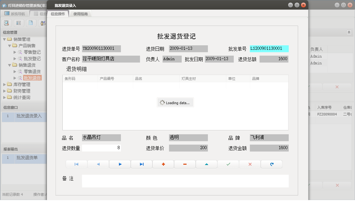This screenshot has width=355, height=220.
Task: Select 零售退货 in the navigation tree
Action: coord(32,71)
